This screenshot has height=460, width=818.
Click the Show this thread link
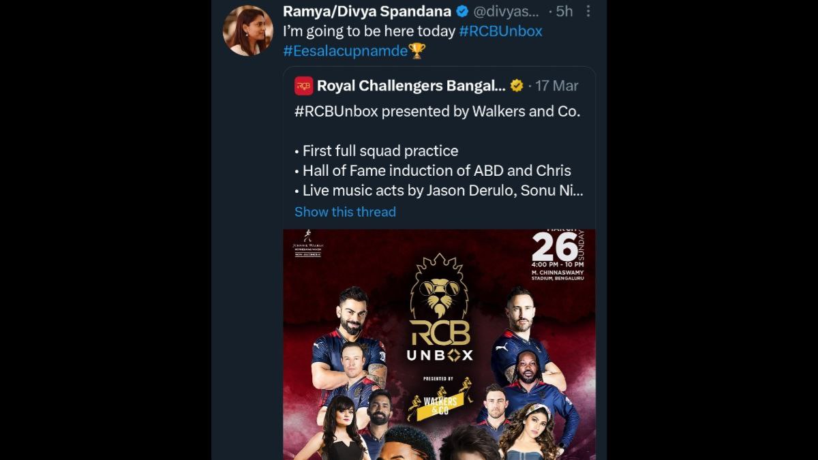(x=344, y=212)
